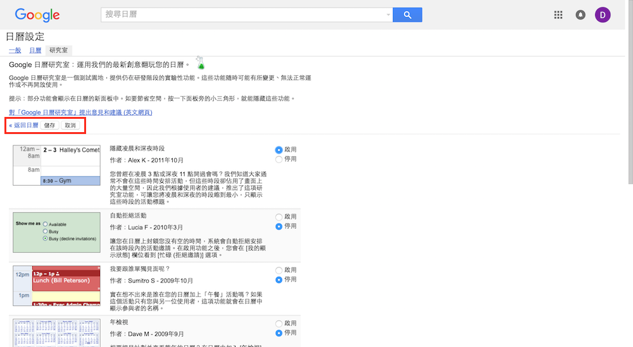The width and height of the screenshot is (633, 347).
Task: Open the notifications bell
Action: click(x=580, y=15)
